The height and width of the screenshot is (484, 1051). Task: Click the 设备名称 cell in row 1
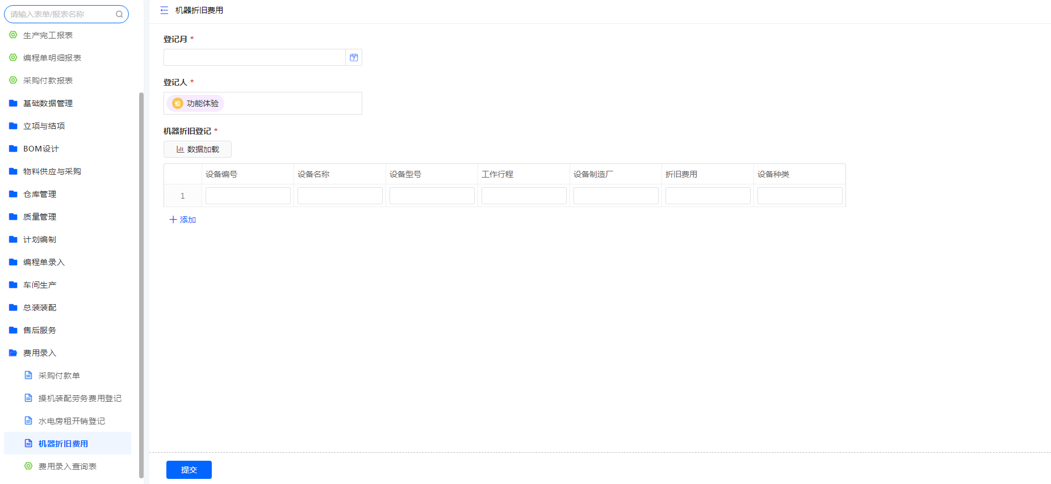click(x=340, y=196)
